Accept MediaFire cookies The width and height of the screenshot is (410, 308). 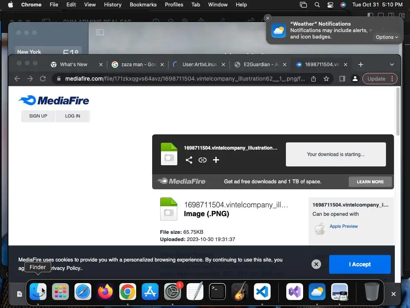point(360,264)
